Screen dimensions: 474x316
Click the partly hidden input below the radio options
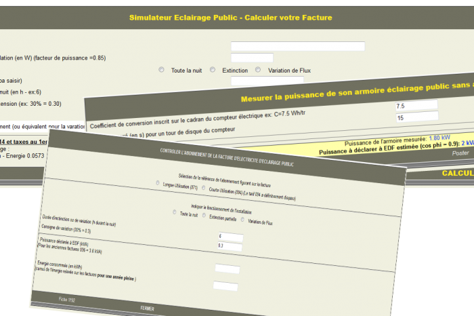267,79
